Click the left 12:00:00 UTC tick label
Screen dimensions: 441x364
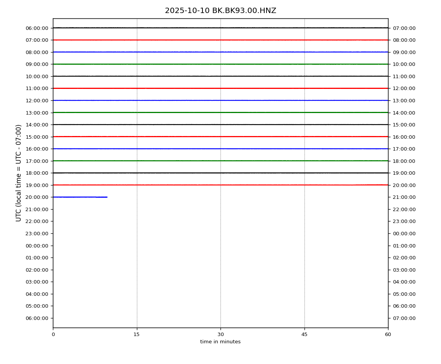point(37,100)
